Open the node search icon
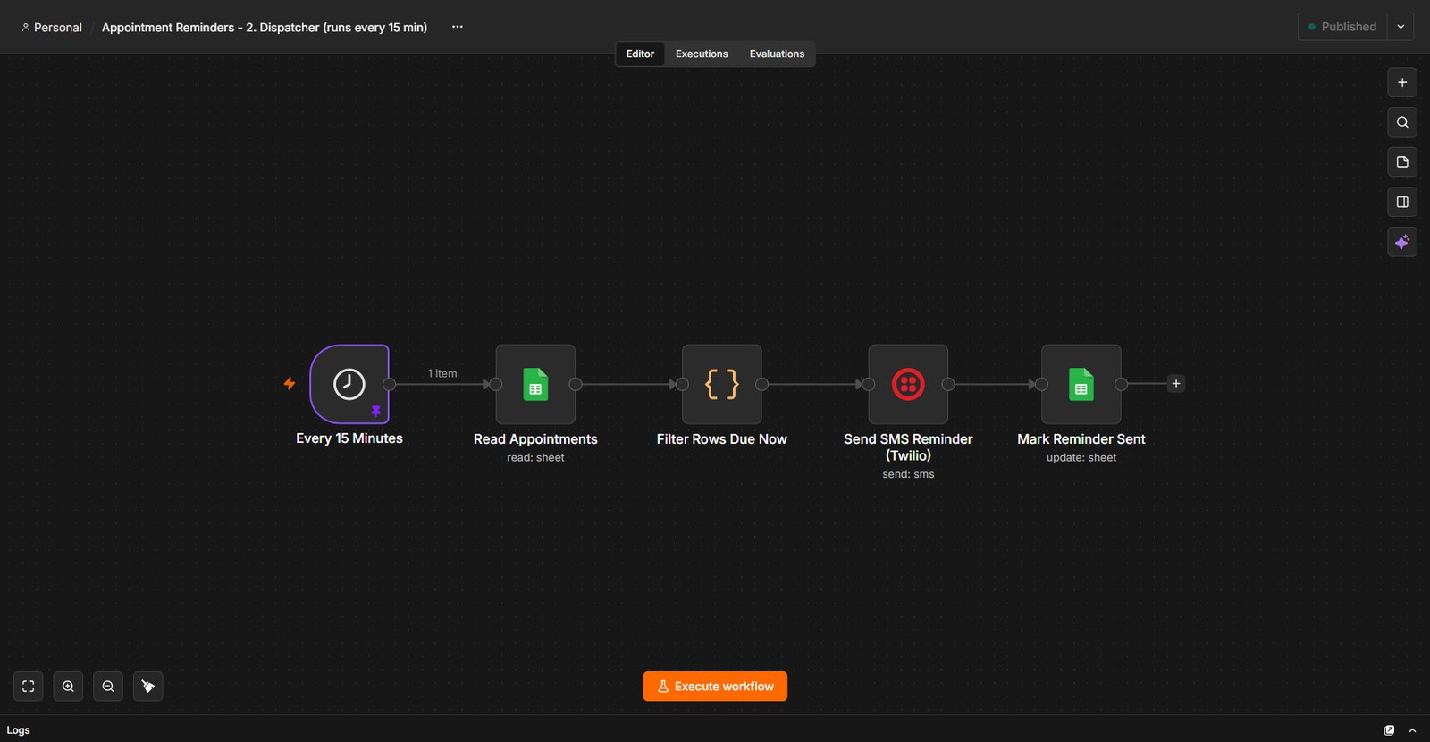 coord(1402,122)
